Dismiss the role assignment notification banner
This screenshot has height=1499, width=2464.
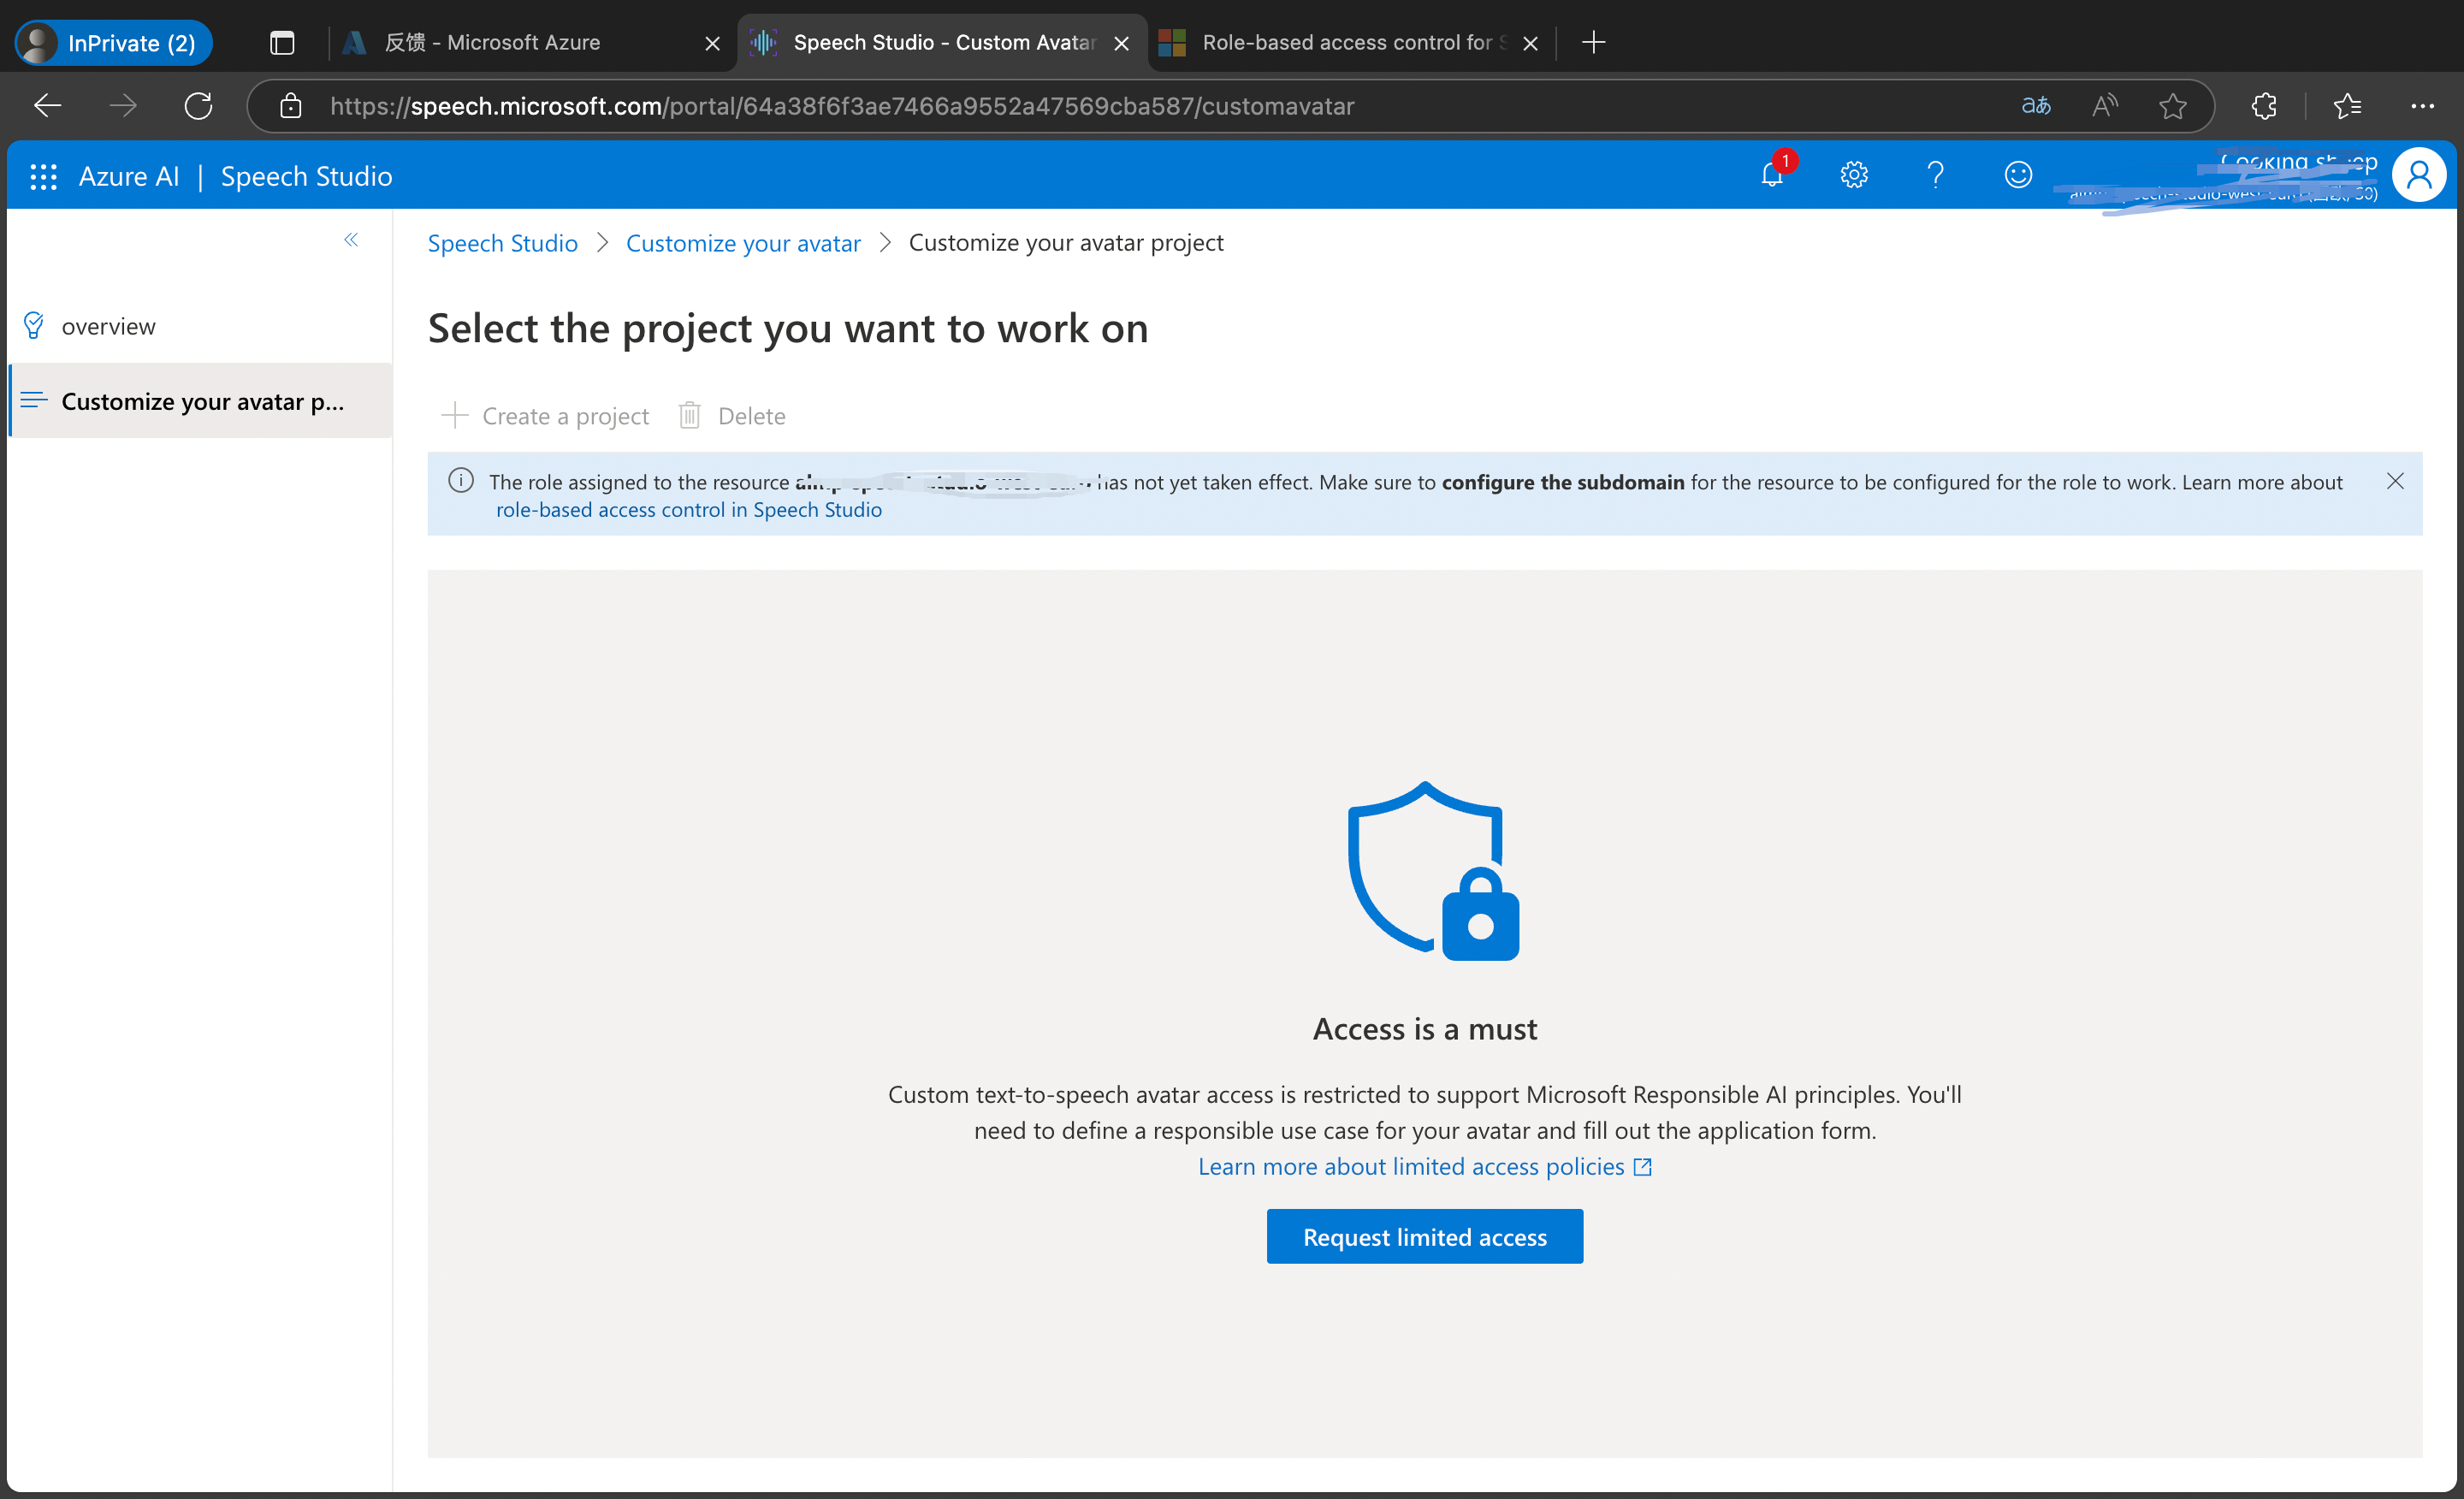2396,481
